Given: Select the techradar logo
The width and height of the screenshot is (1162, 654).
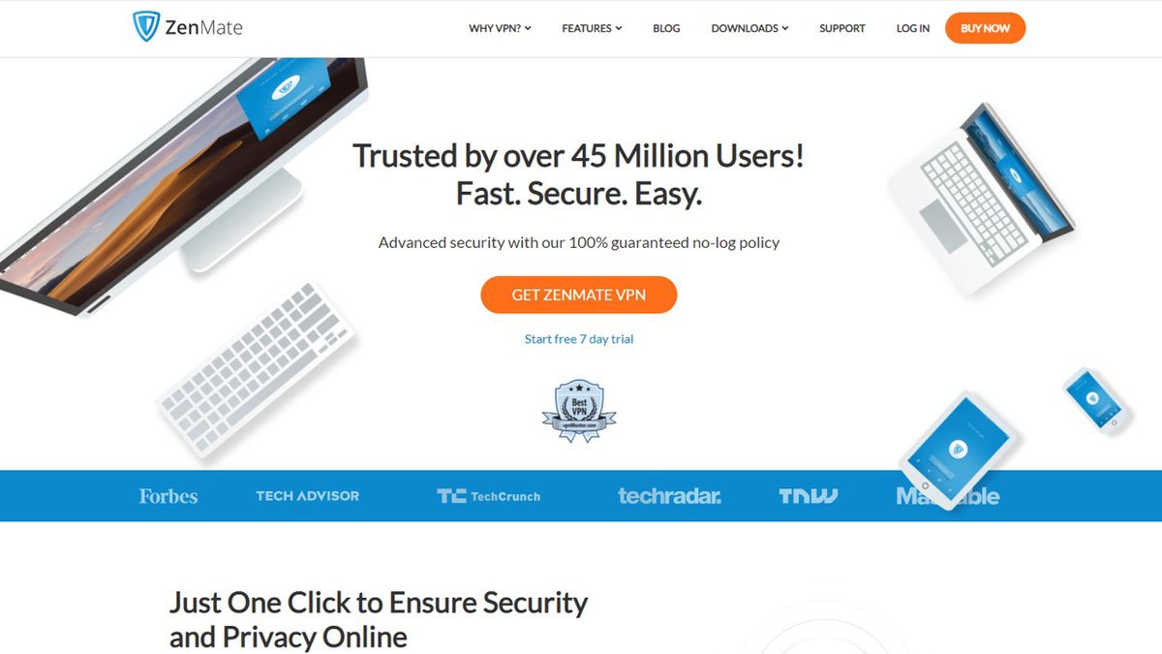Looking at the screenshot, I should [669, 496].
